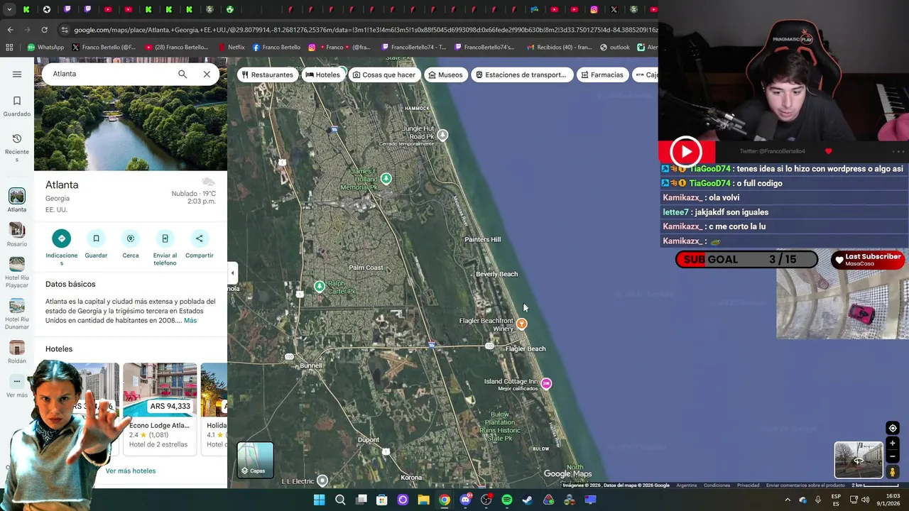Viewport: 909px width, 511px height.
Task: Click the my location button
Action: pos(893,428)
